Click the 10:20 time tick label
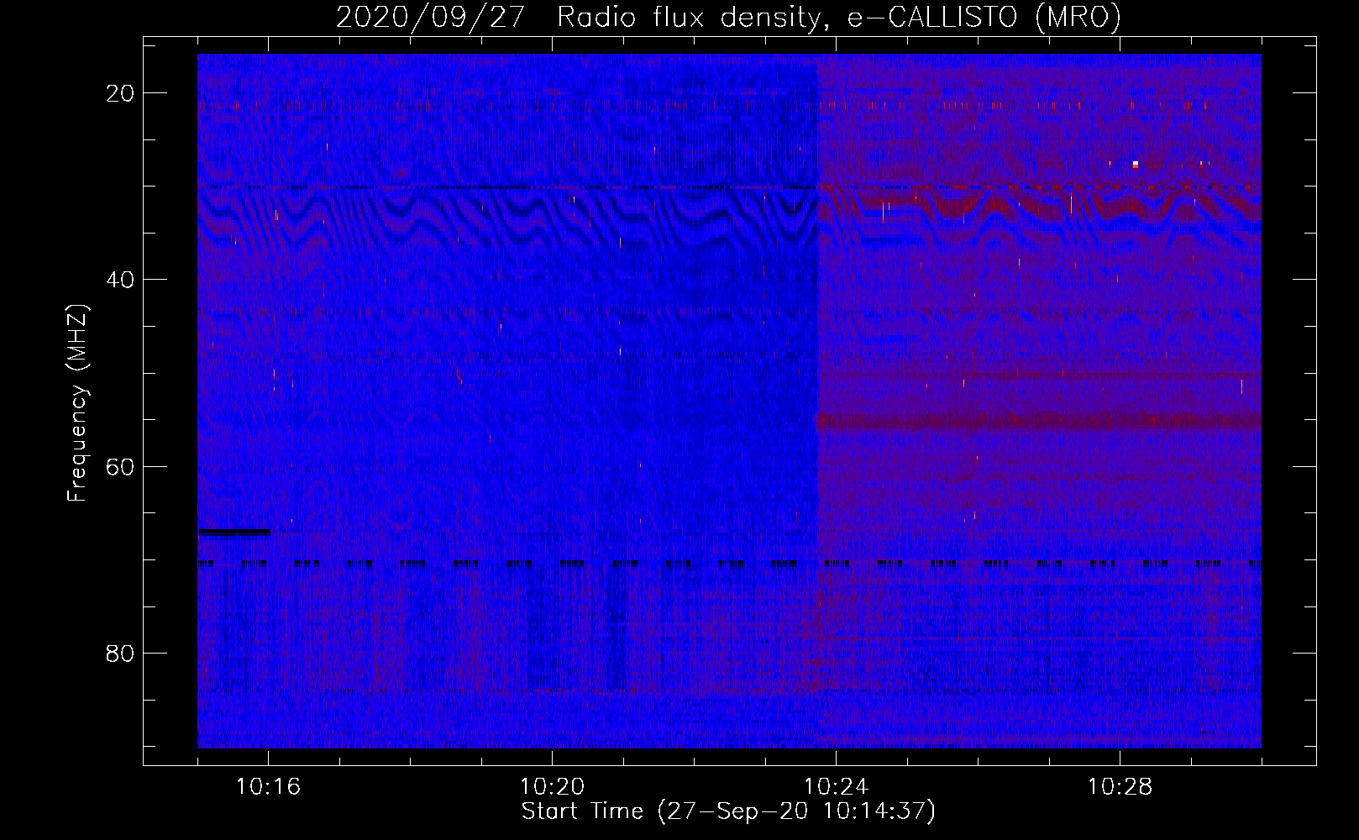 click(553, 787)
